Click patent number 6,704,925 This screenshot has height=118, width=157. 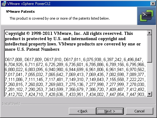click(14, 64)
